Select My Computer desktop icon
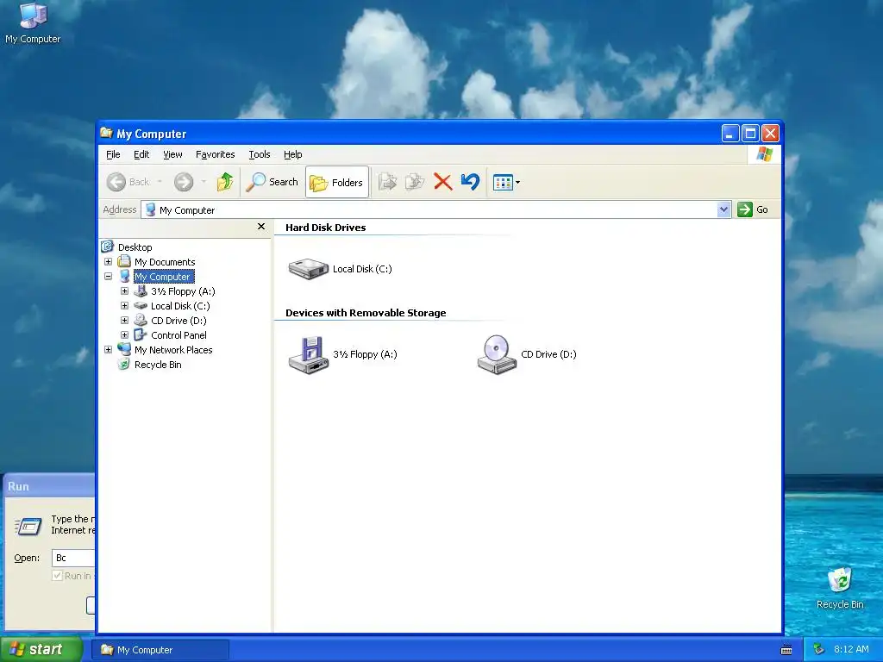 [33, 23]
